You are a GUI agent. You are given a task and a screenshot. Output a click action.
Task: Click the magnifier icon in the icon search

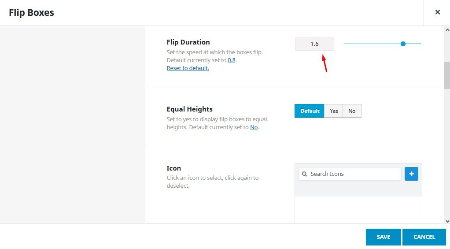[305, 174]
